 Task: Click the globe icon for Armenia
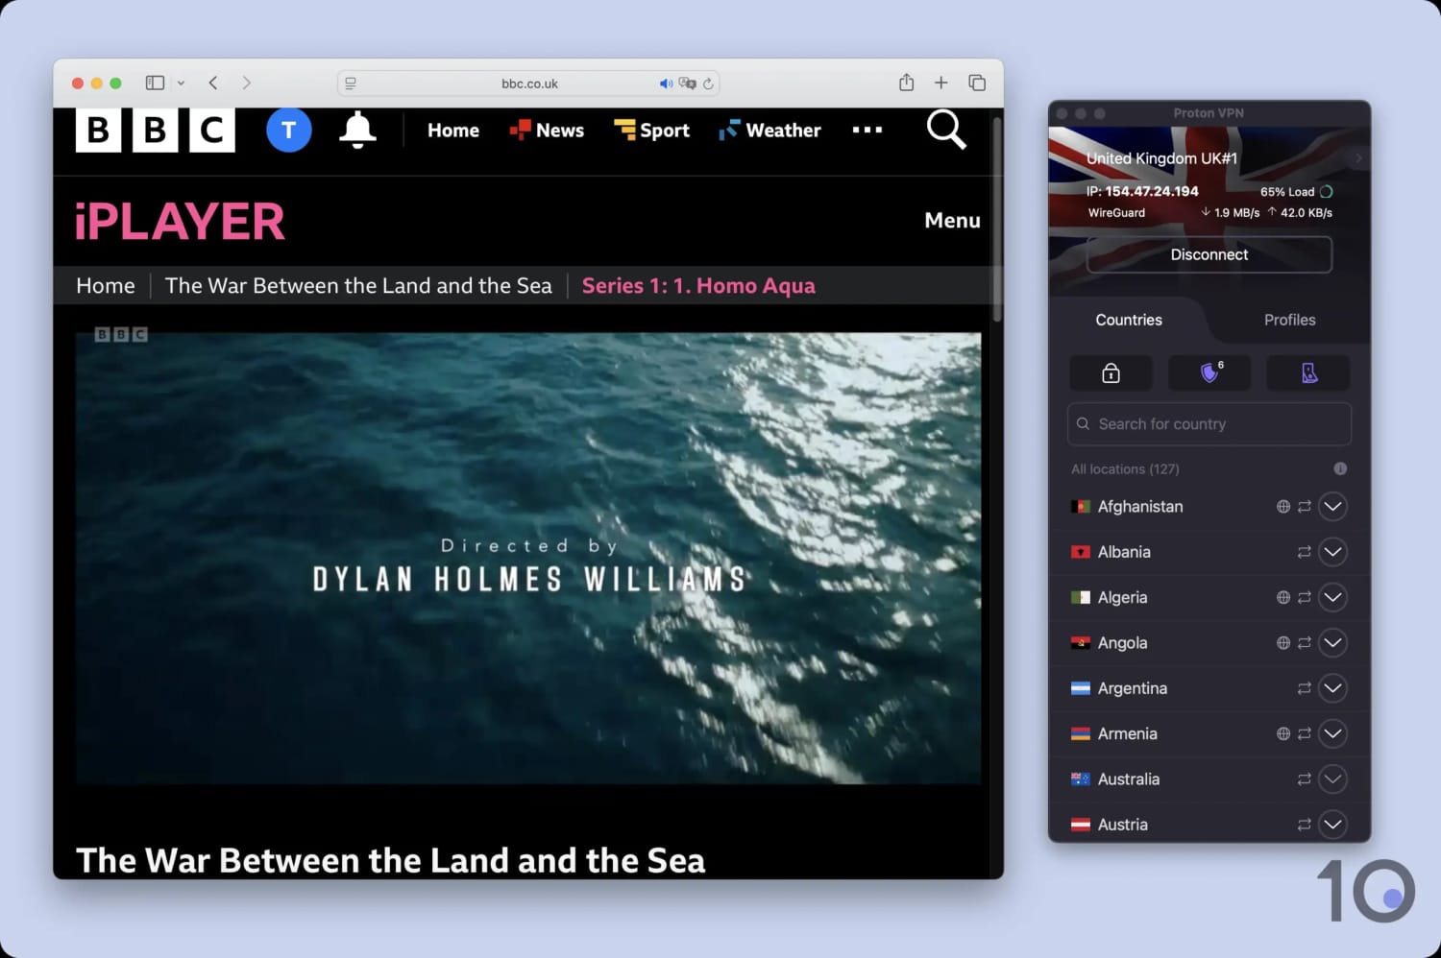(x=1283, y=733)
